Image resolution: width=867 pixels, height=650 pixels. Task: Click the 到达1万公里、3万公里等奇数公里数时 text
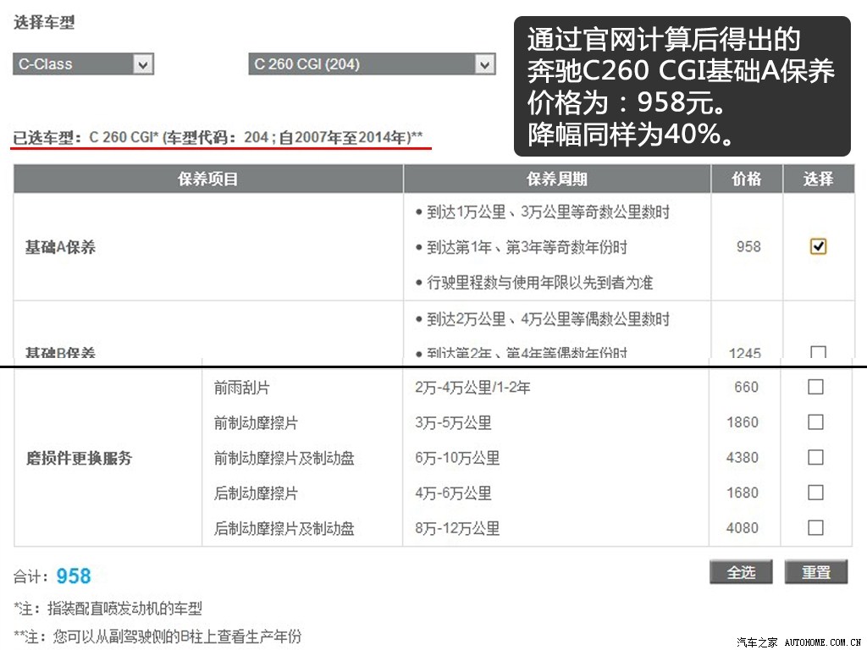click(x=548, y=212)
